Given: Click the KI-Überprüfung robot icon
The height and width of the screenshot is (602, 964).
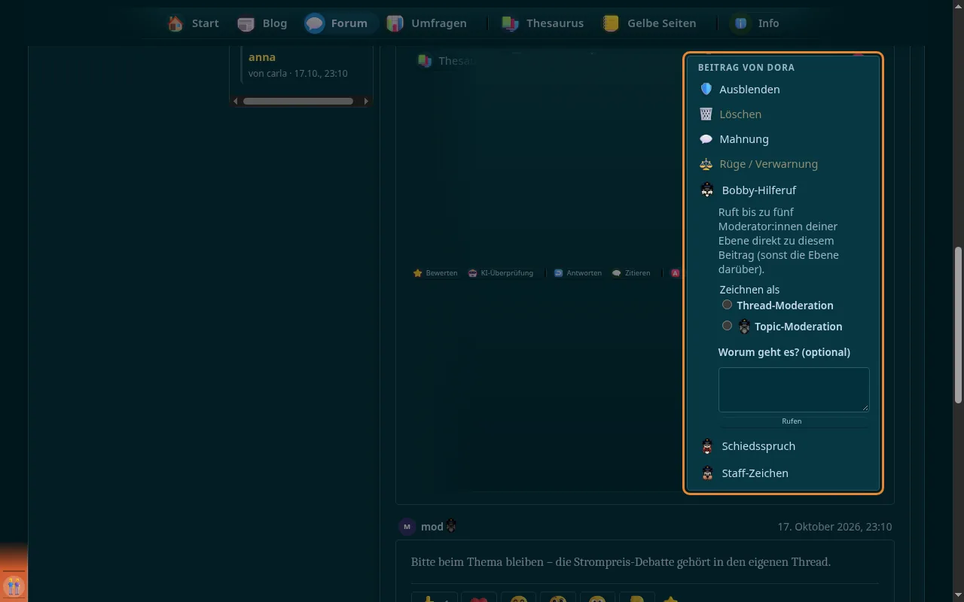Looking at the screenshot, I should pos(472,273).
